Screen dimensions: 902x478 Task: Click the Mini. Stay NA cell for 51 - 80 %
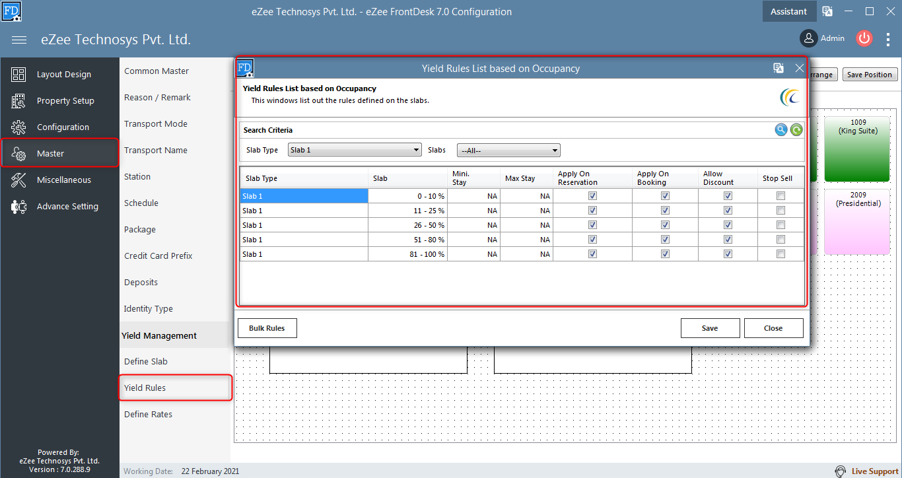(473, 240)
